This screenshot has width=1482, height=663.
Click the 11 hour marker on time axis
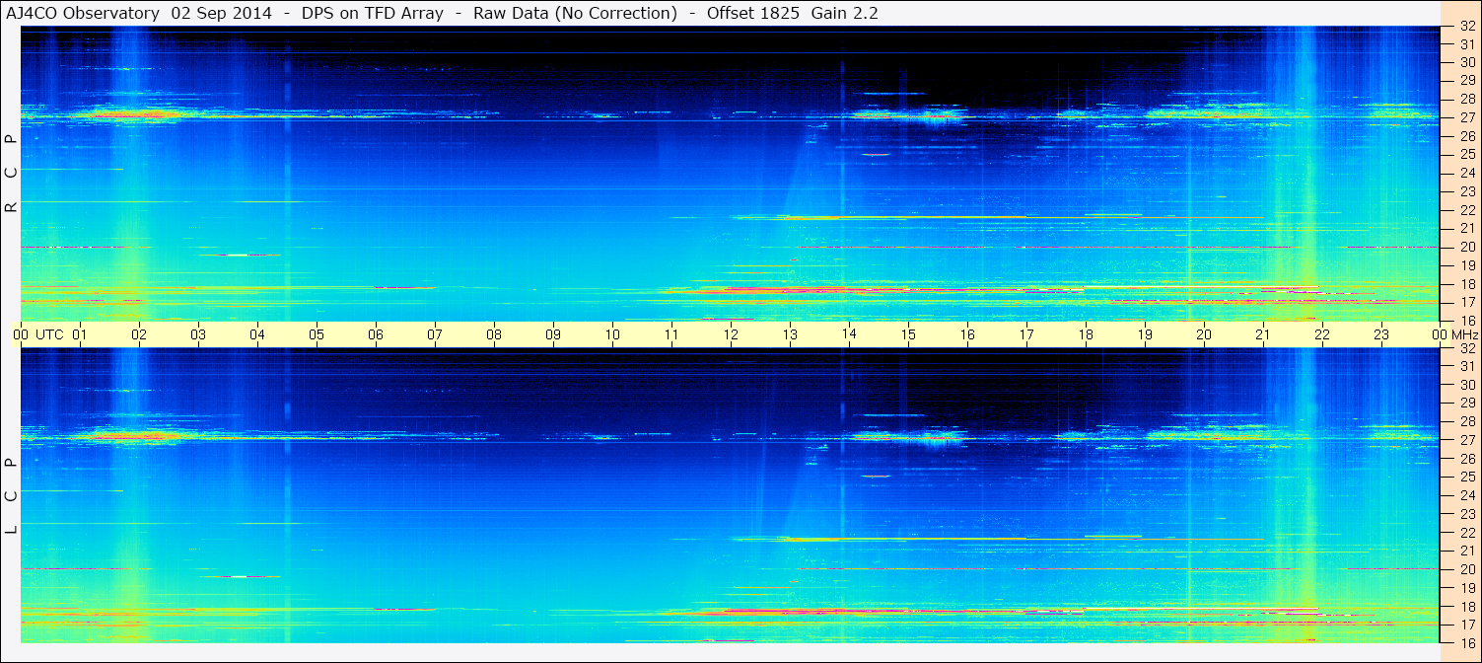(x=671, y=334)
